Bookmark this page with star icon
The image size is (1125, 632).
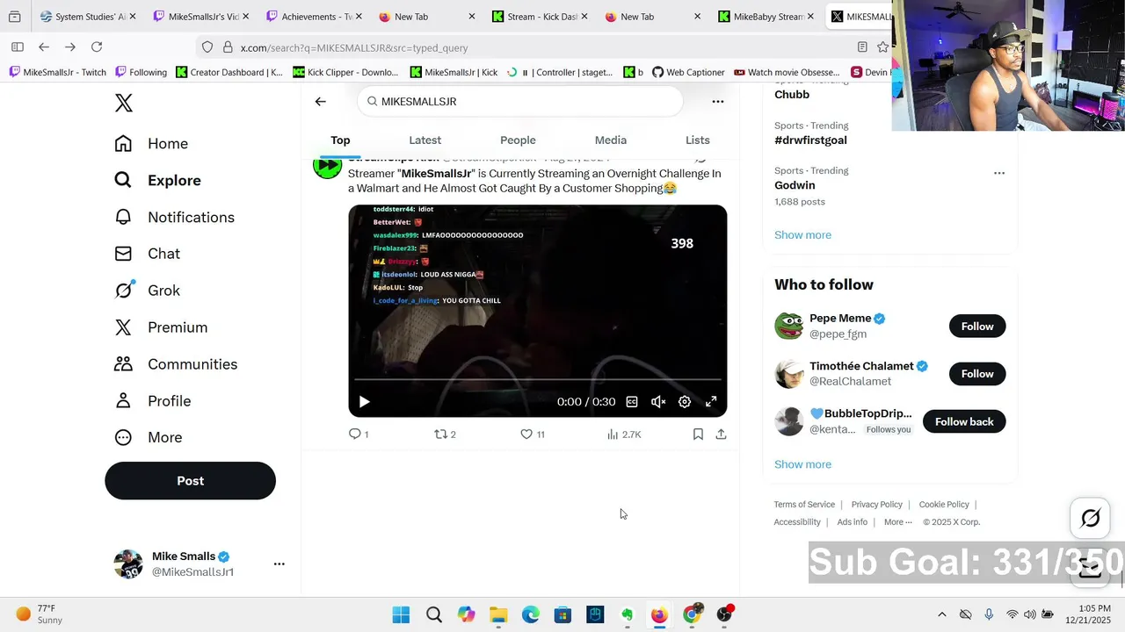[x=882, y=47]
